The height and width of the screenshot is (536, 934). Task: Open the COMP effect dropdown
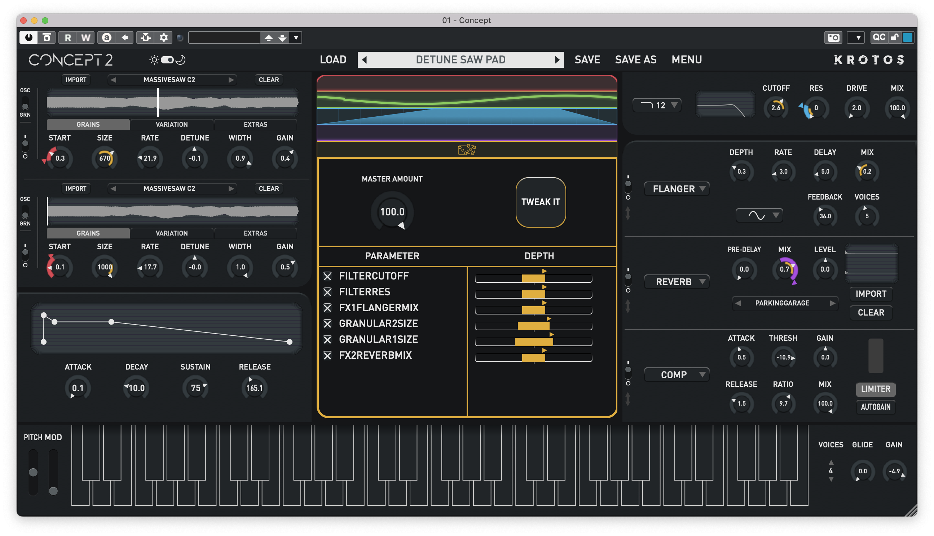(x=677, y=375)
